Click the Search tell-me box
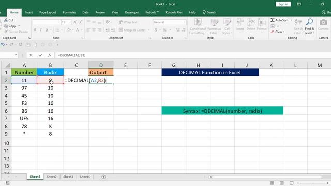 [x=209, y=12]
